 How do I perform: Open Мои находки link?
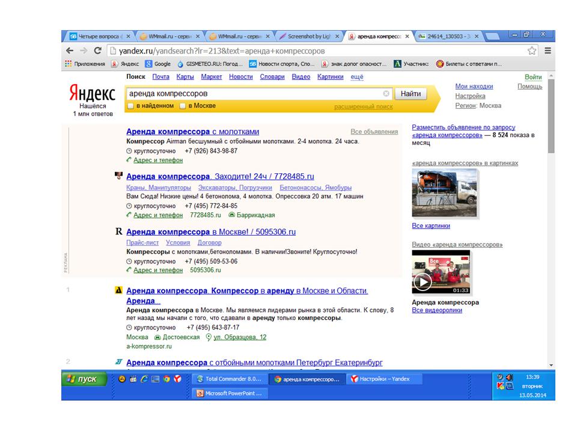474,86
